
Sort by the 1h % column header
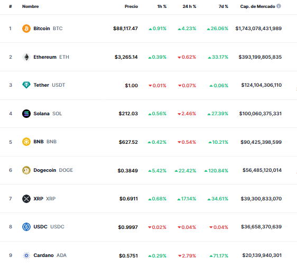pyautogui.click(x=162, y=6)
